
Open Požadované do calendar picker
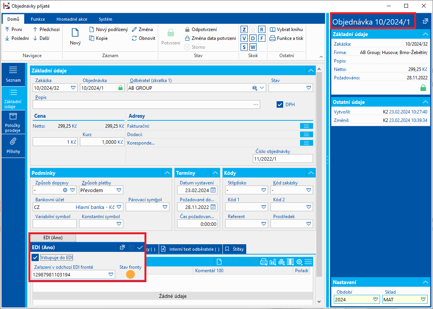pyautogui.click(x=213, y=207)
